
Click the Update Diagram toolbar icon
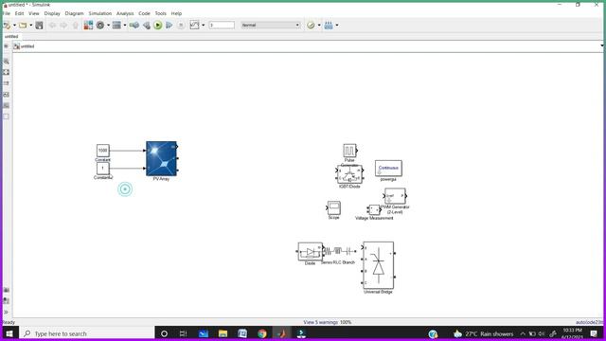(134, 26)
